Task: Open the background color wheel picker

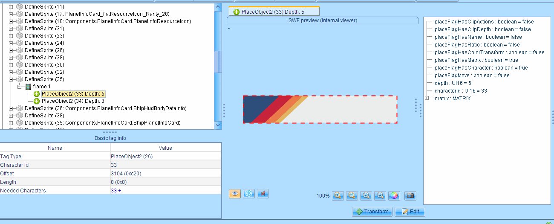Action: tap(394, 195)
